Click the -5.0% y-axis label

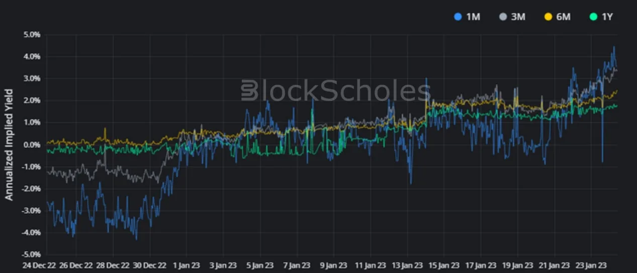[31, 254]
